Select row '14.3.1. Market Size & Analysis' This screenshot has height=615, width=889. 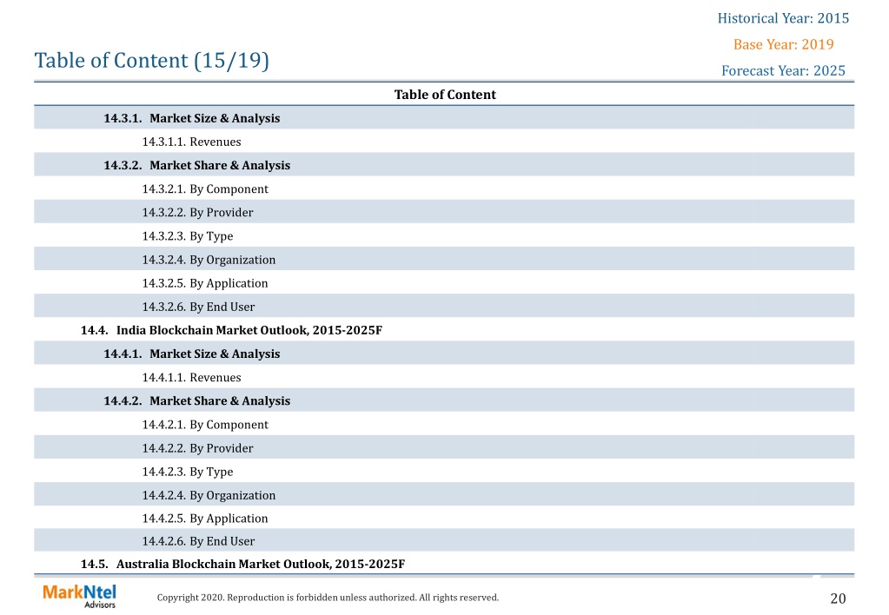[x=444, y=118]
